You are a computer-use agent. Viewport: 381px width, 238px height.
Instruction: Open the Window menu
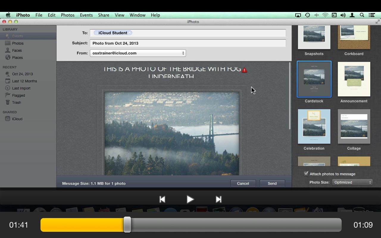(x=138, y=15)
